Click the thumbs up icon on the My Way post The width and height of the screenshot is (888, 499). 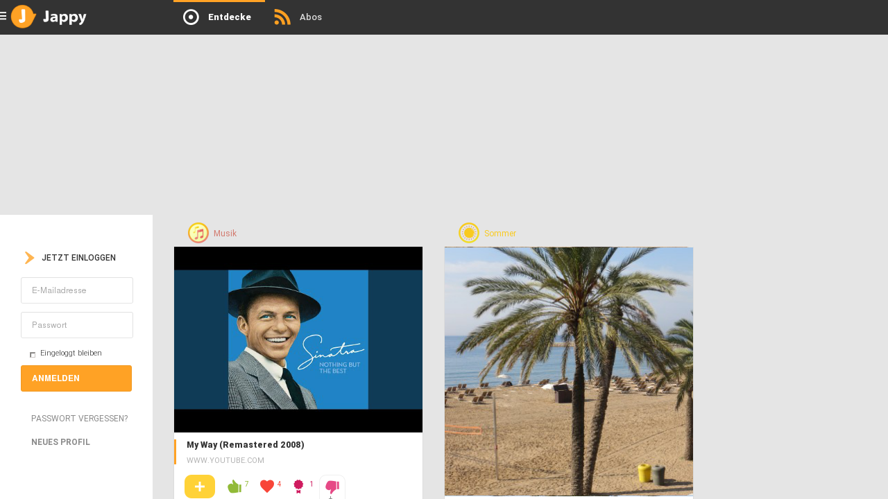pyautogui.click(x=234, y=487)
